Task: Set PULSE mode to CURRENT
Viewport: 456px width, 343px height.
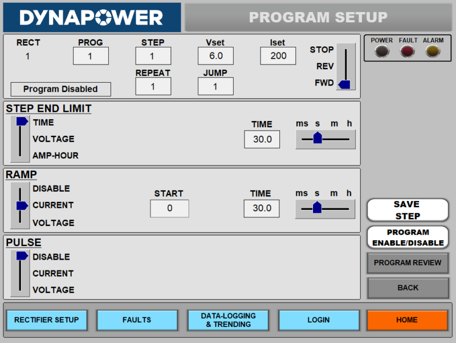Action: [20, 273]
